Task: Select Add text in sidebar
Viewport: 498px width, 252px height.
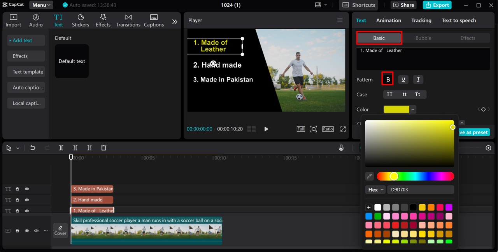Action: (26, 40)
